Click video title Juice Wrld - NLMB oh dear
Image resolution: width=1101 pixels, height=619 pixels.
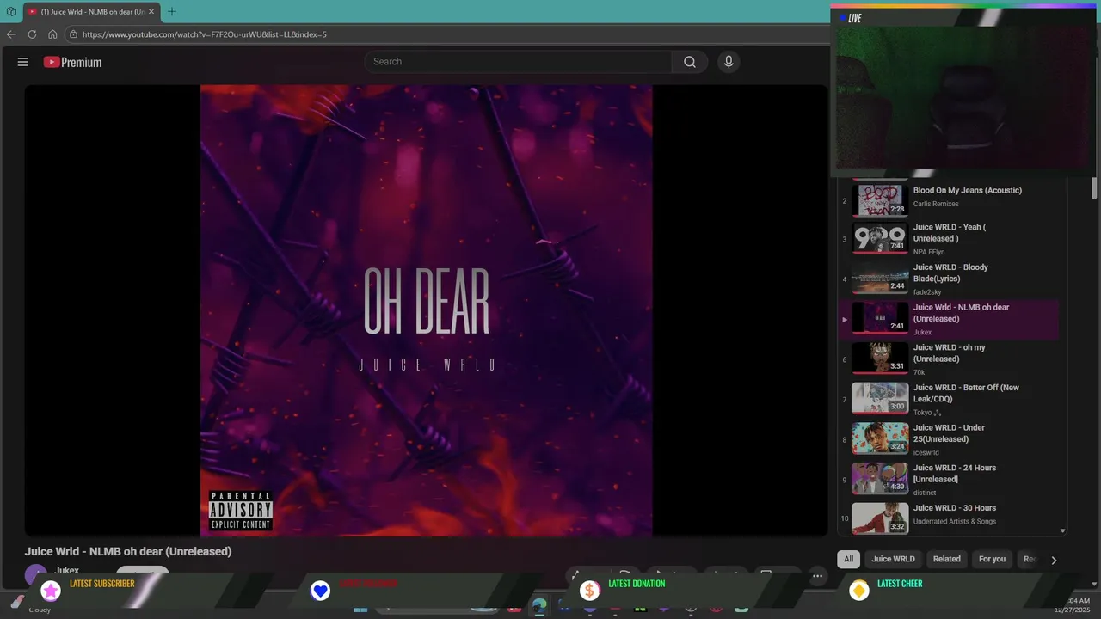(x=128, y=552)
